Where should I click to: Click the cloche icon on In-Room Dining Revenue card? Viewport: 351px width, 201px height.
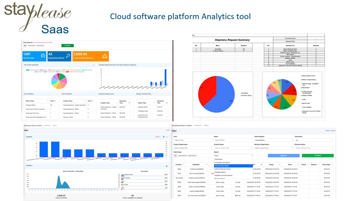(105, 56)
